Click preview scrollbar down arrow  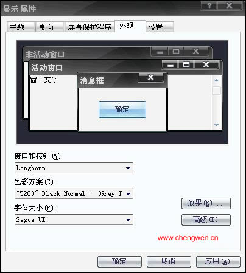click(x=216, y=125)
